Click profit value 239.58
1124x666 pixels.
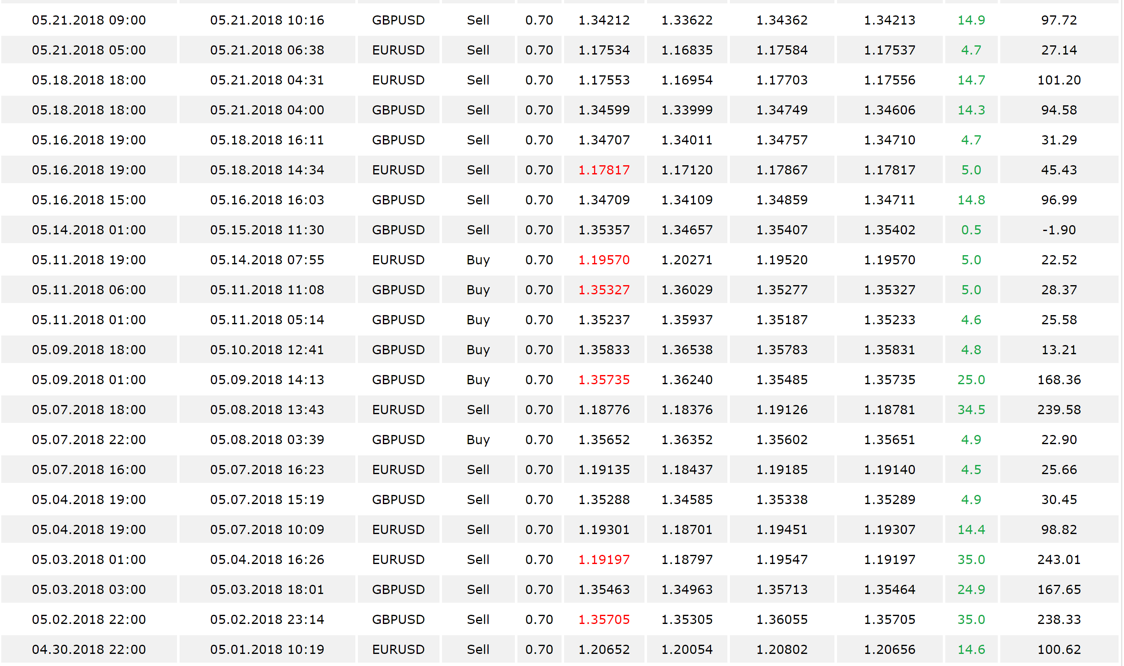coord(1059,410)
